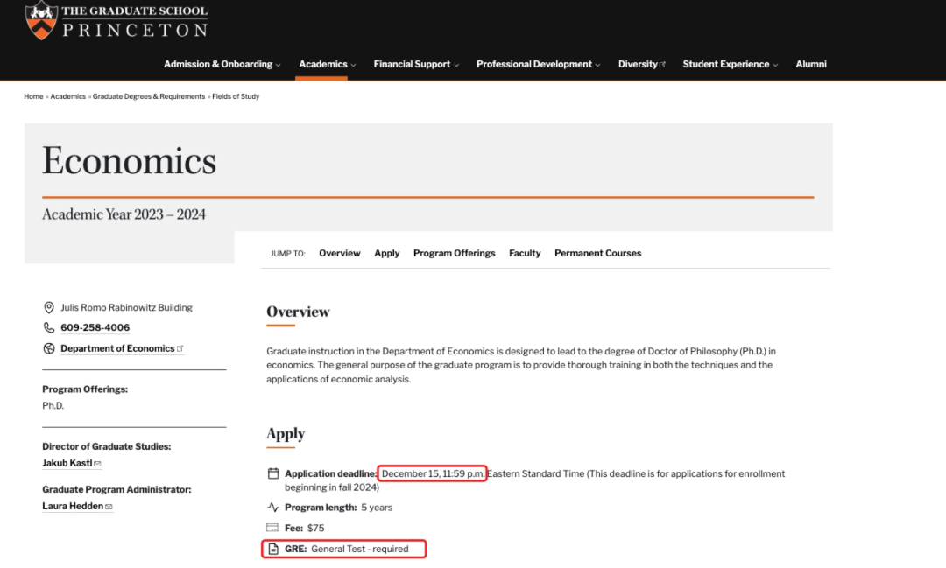This screenshot has height=568, width=946.
Task: Click the Princeton shield logo
Action: coord(40,20)
